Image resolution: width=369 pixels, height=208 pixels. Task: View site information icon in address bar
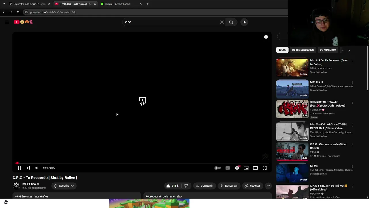(26, 12)
